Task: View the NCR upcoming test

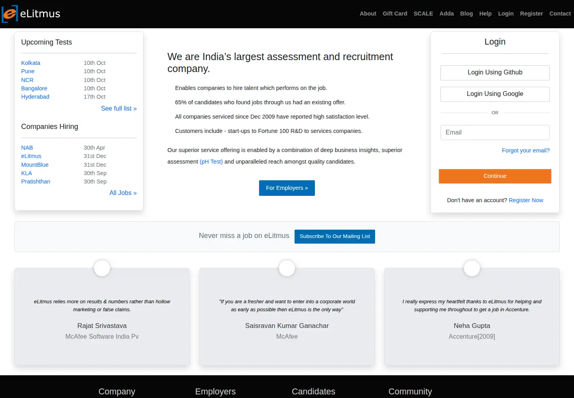Action: 28,80
